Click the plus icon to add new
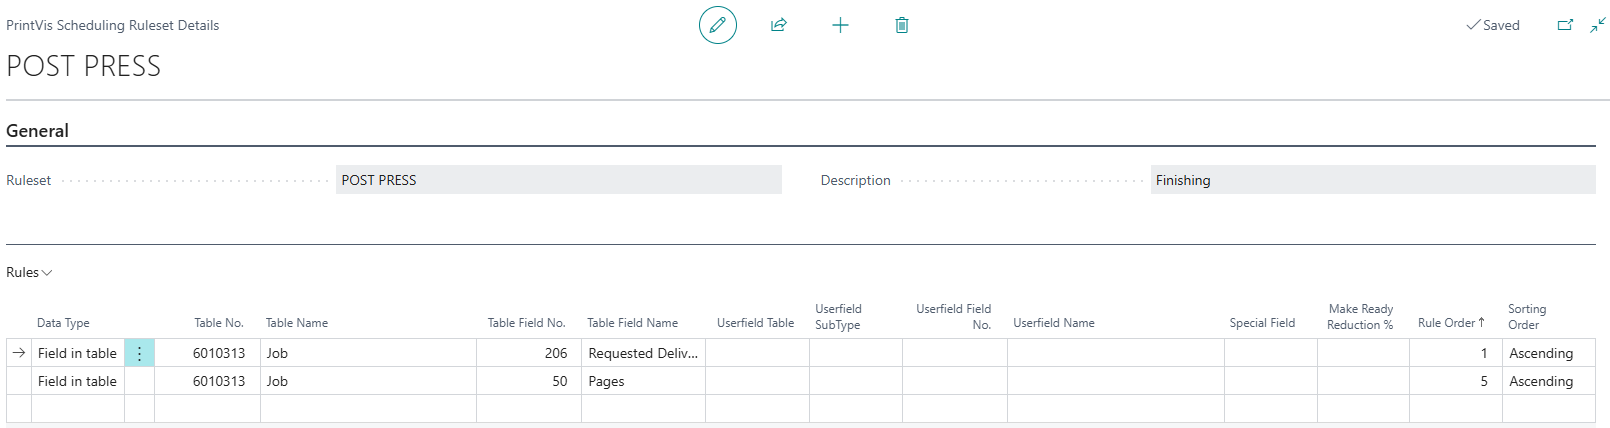Image resolution: width=1610 pixels, height=428 pixels. [x=840, y=25]
